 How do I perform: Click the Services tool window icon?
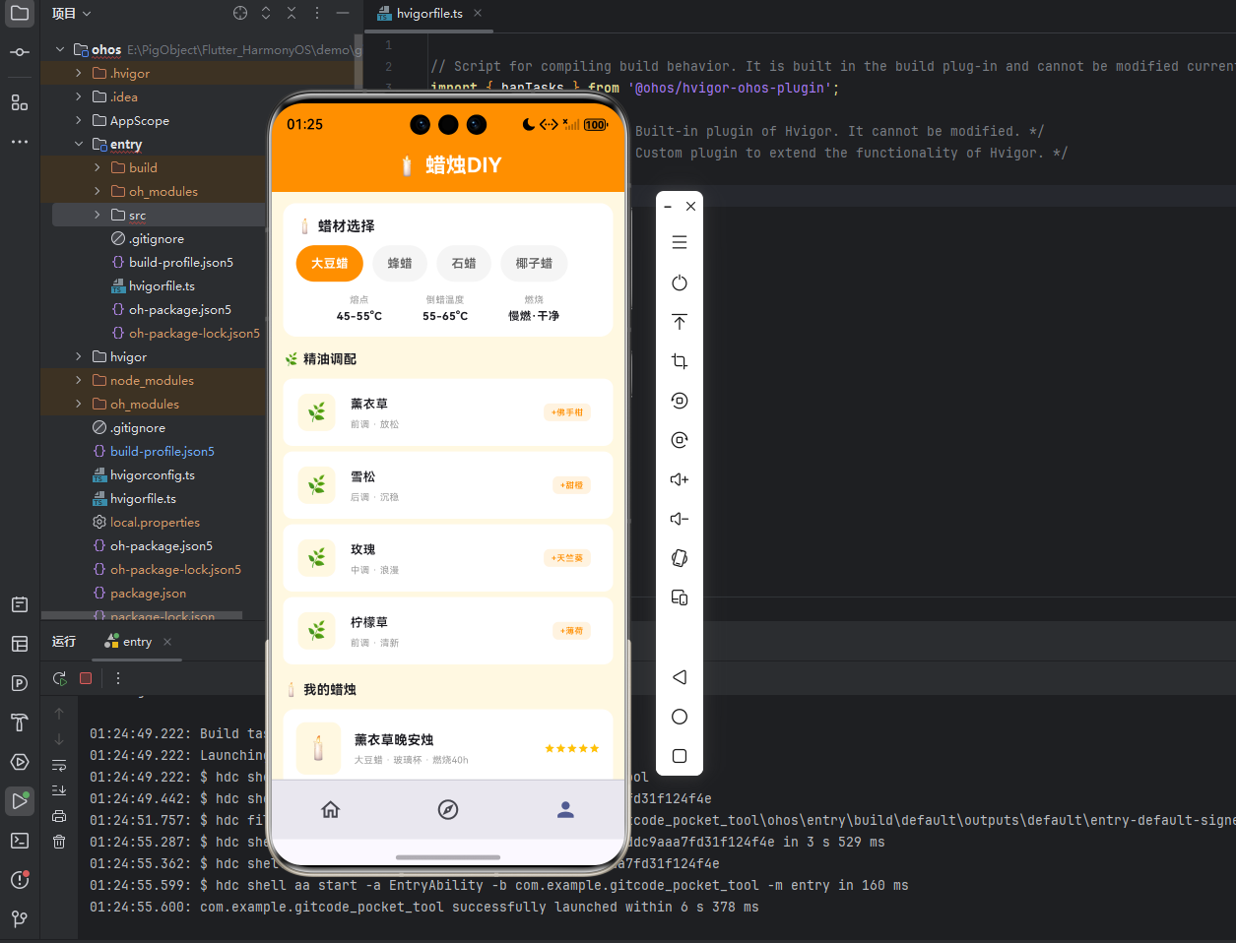20,762
